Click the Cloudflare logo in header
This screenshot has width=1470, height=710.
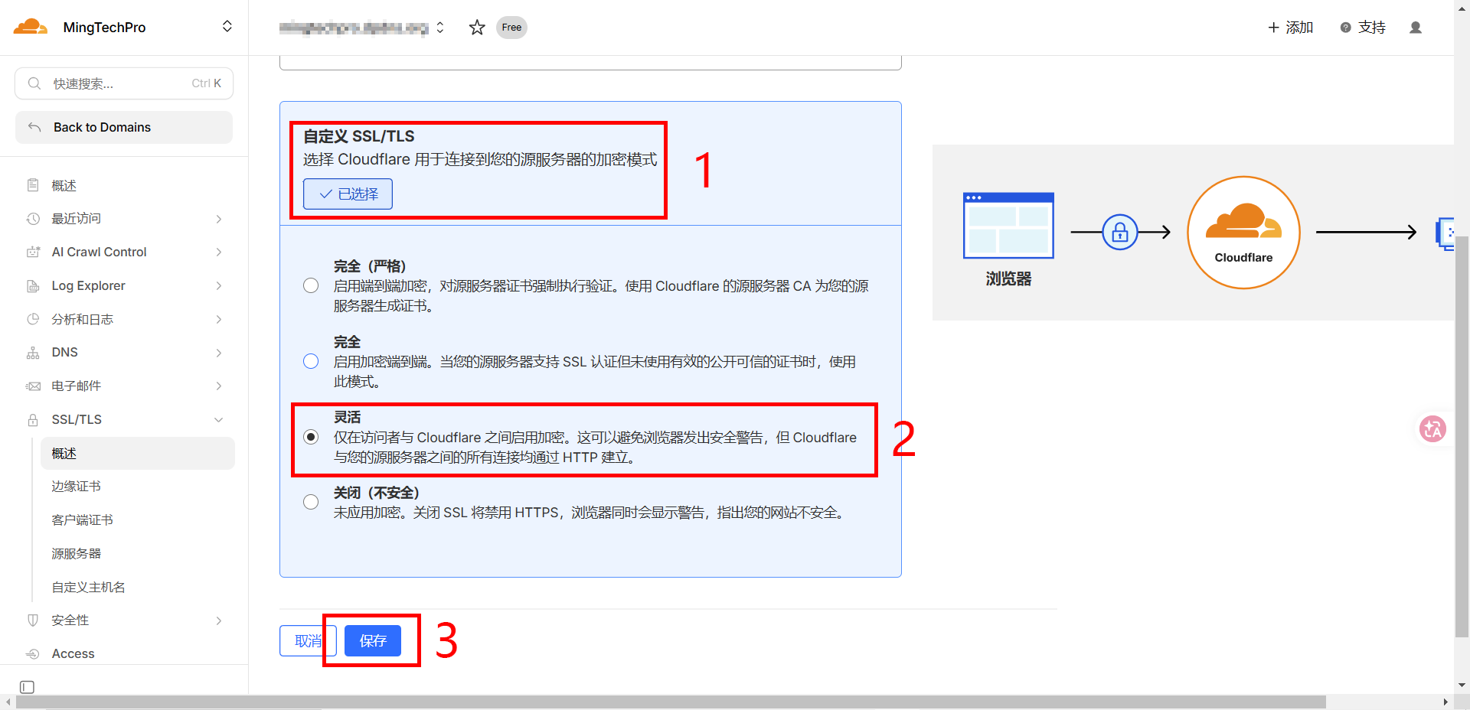(31, 27)
